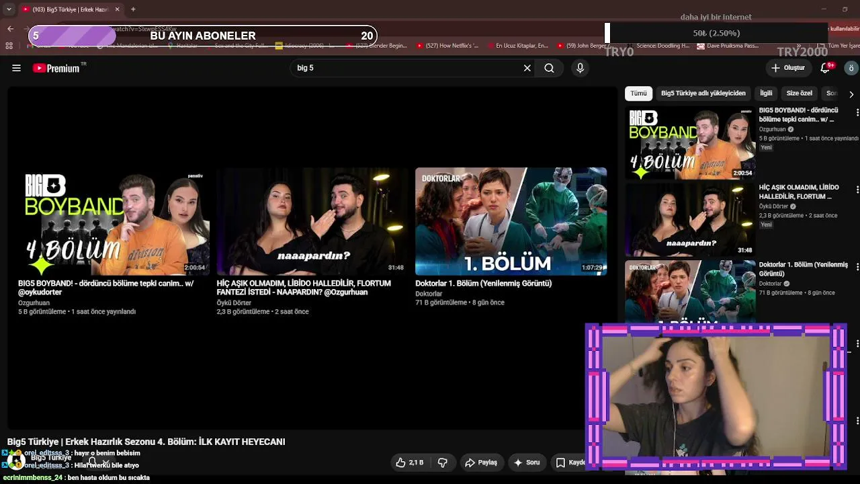Show more filter chips with right arrow
Screen dimensions: 860x484
coord(851,93)
